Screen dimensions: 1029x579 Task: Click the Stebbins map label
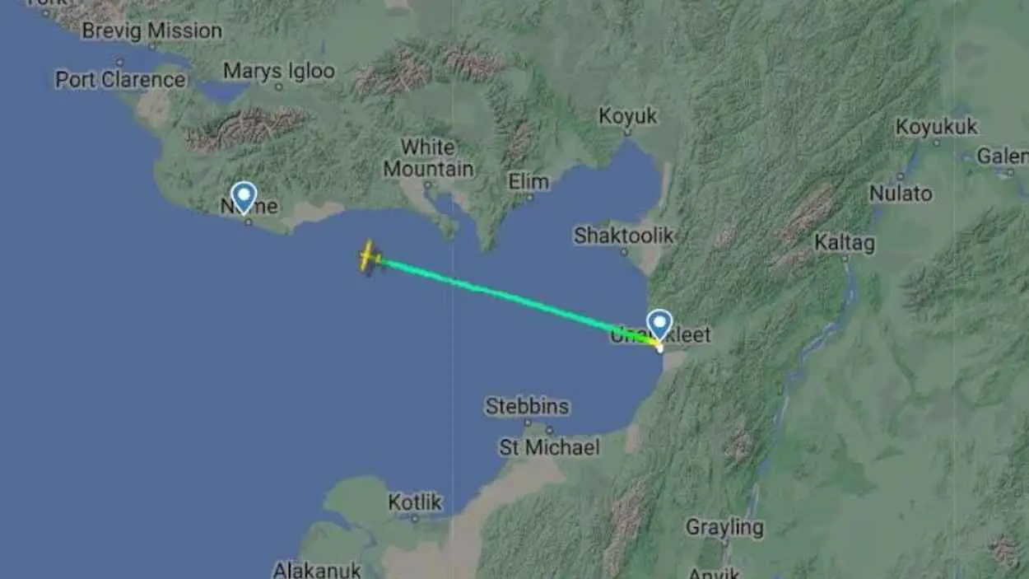527,406
